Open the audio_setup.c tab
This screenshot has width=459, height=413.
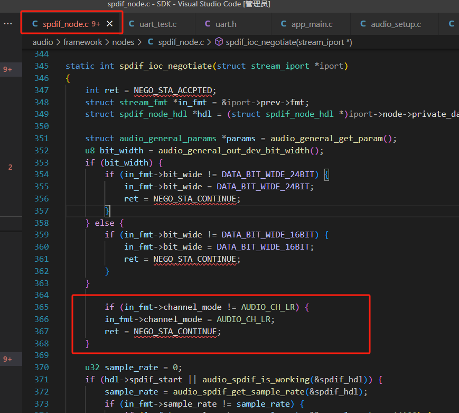(x=396, y=24)
